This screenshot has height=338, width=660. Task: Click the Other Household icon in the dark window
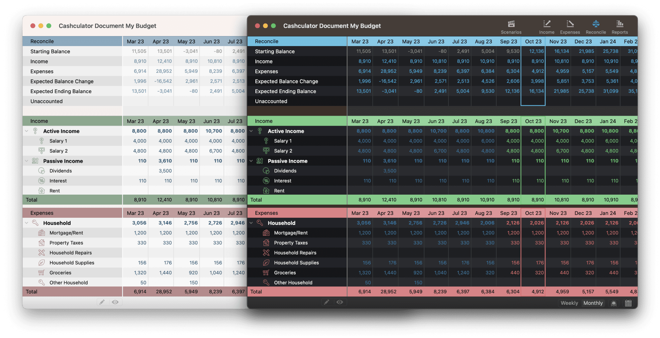tap(266, 283)
